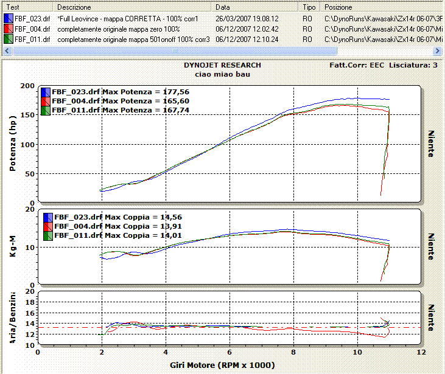Open the Niente right-axis selector on air/fuel graph
This screenshot has height=374, width=445.
click(431, 317)
